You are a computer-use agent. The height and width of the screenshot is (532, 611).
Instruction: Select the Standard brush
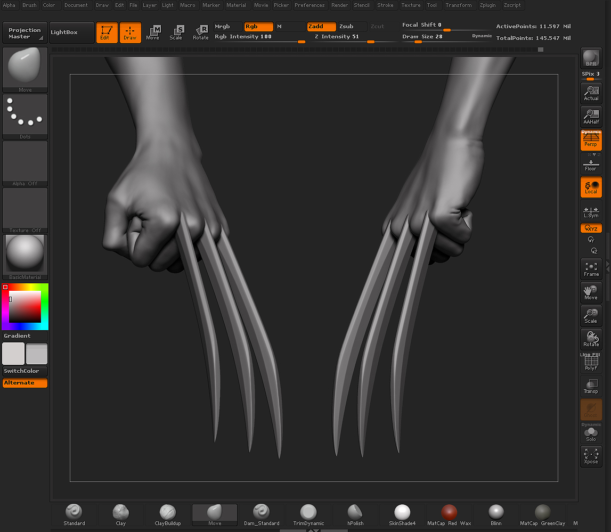74,515
